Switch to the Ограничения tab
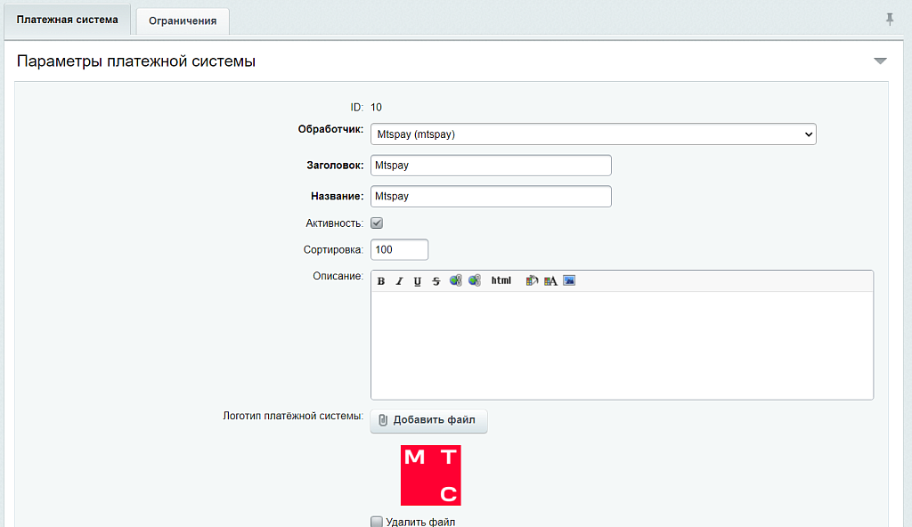912x527 pixels. click(x=183, y=20)
